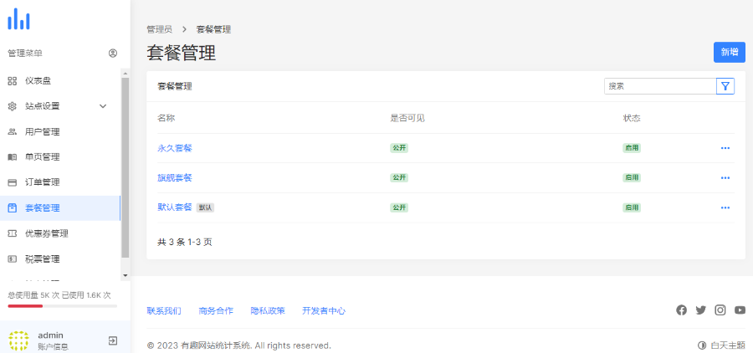Open the 商务合作 footer link
Viewport: 753px width, 353px height.
[216, 310]
